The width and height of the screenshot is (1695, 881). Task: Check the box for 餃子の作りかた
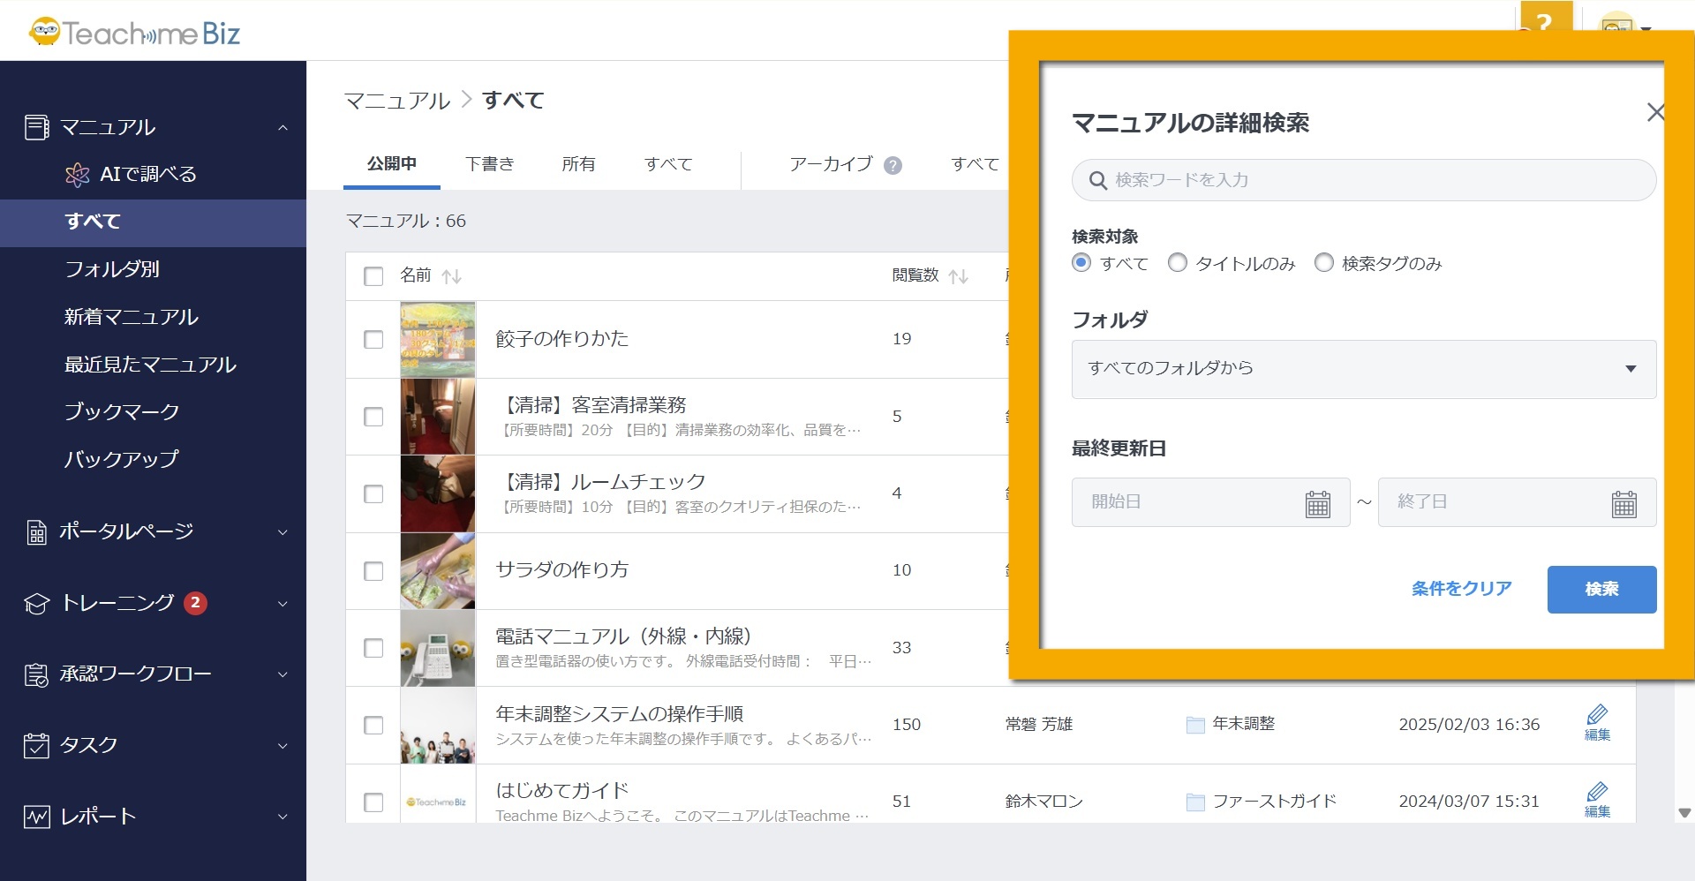pos(373,340)
